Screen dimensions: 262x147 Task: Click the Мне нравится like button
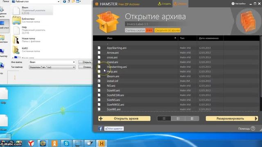[x=114, y=129]
